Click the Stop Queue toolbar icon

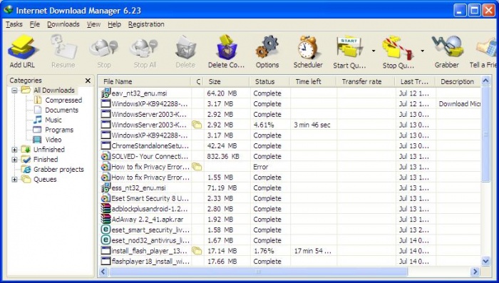click(398, 48)
